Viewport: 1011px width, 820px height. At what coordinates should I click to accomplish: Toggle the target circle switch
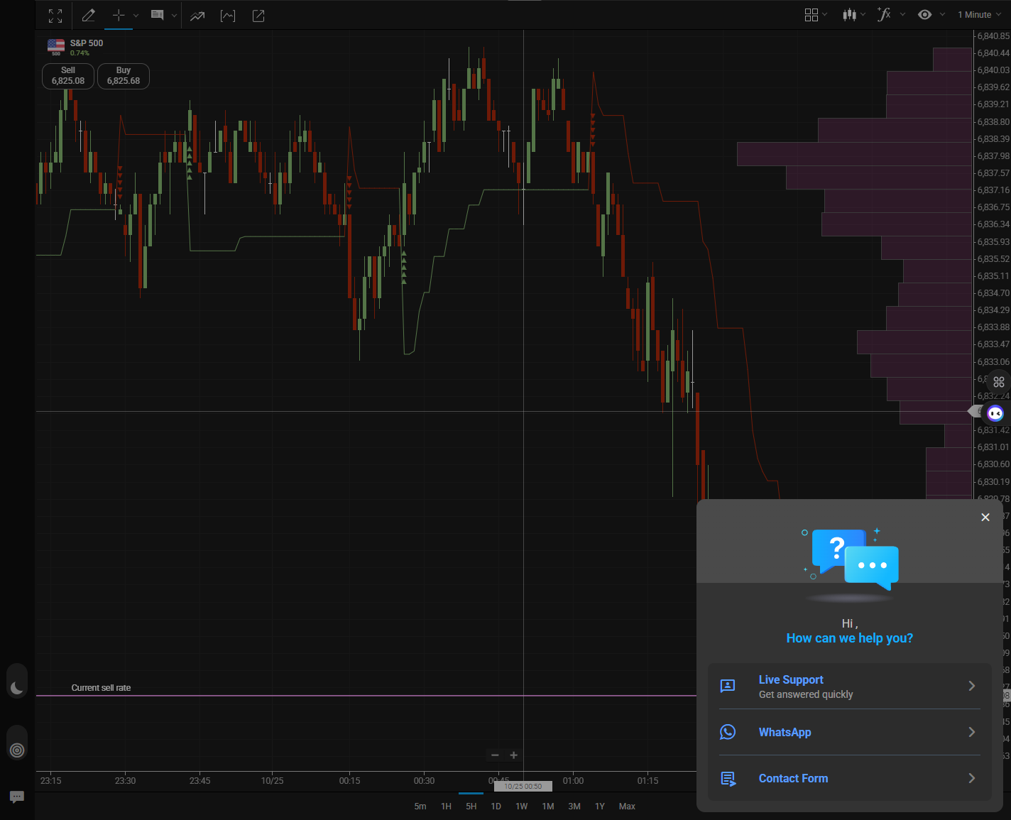(x=17, y=750)
